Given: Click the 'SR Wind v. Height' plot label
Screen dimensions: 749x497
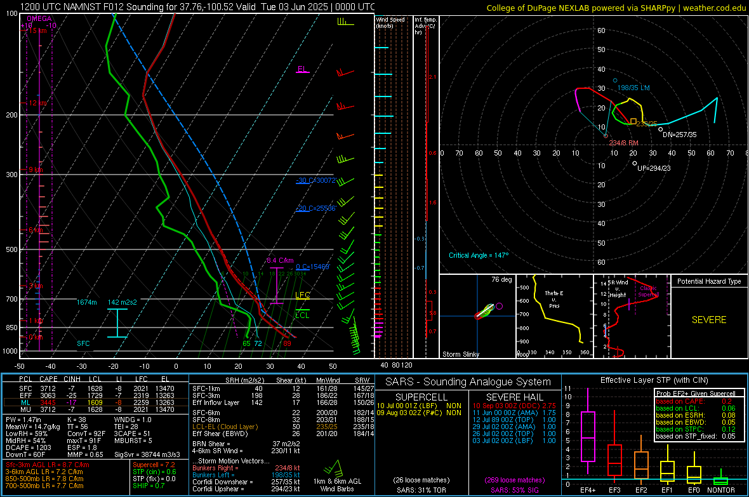Looking at the screenshot, I should [x=618, y=289].
